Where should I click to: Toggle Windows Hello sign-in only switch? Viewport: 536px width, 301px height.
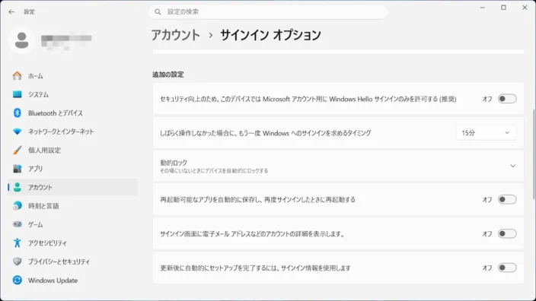coord(507,99)
